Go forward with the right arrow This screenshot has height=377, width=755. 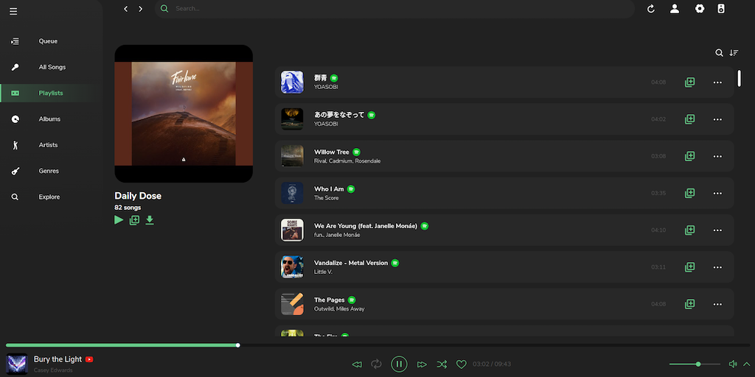pyautogui.click(x=141, y=9)
